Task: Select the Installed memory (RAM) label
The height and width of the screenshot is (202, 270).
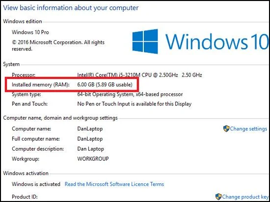Action: (41, 85)
